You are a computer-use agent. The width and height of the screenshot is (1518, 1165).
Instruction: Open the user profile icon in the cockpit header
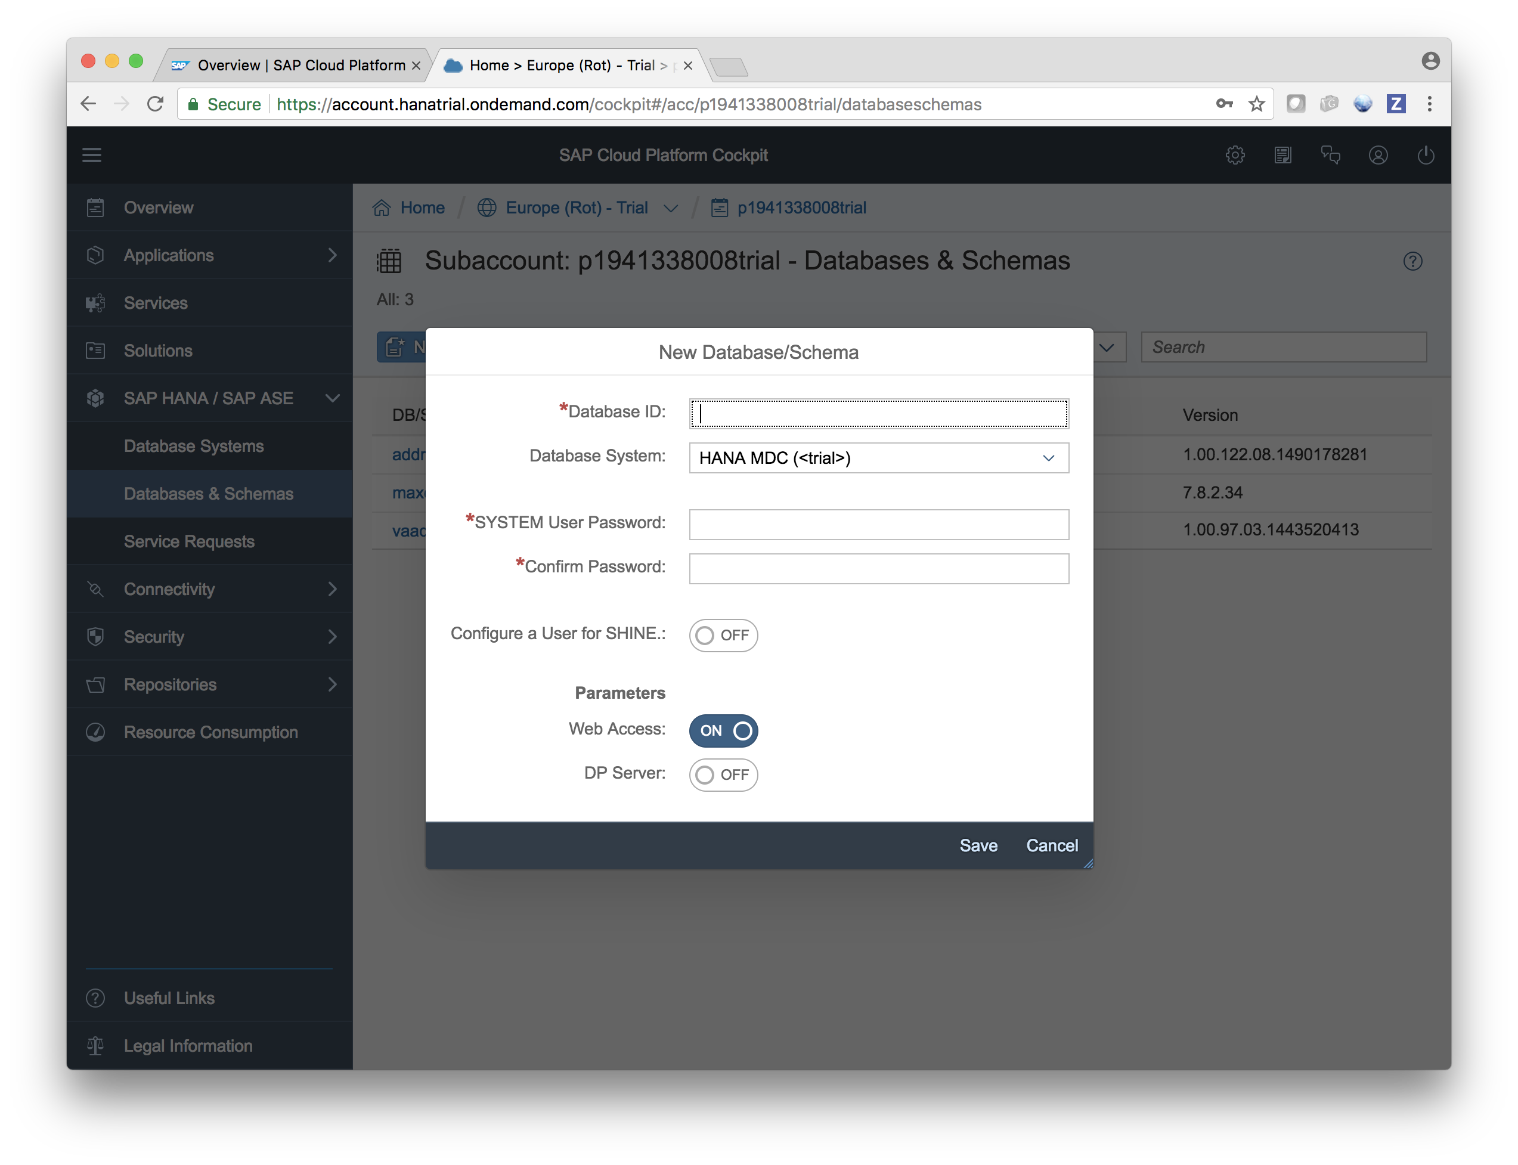(1378, 154)
